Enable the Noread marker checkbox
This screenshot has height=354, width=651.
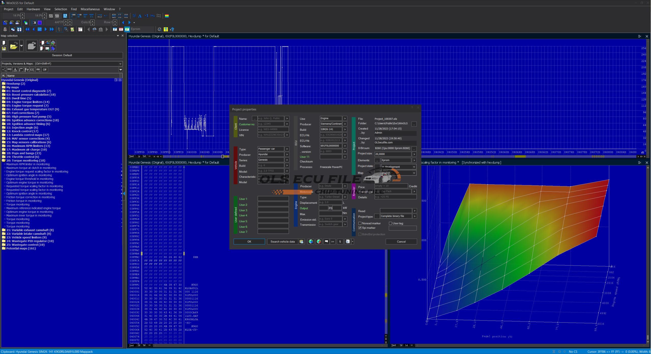click(x=360, y=223)
